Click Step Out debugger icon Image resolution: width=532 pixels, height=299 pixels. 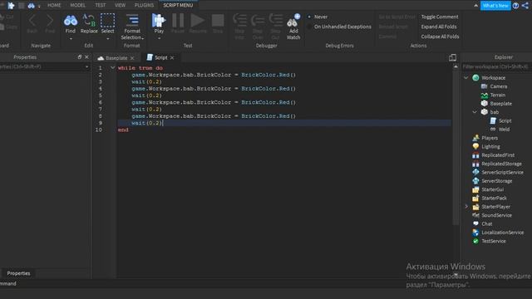[275, 20]
